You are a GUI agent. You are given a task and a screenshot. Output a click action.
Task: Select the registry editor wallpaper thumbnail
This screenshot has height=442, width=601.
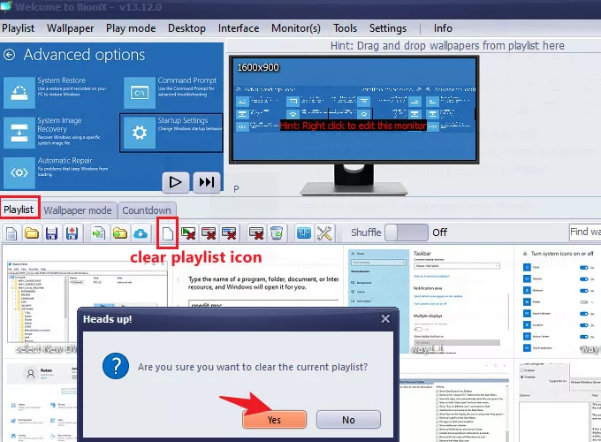point(86,301)
